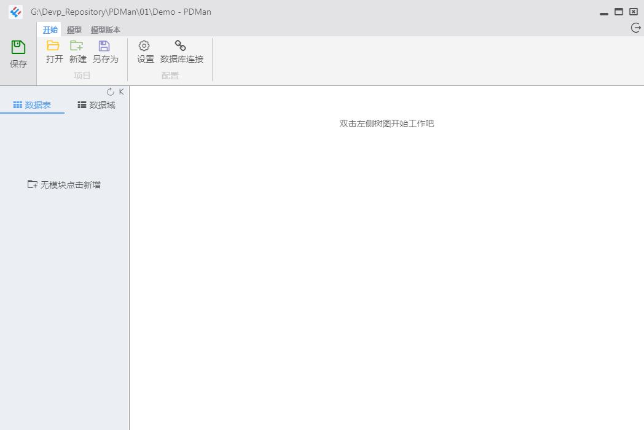The image size is (644, 430).
Task: Click the window title path text
Action: tap(121, 12)
